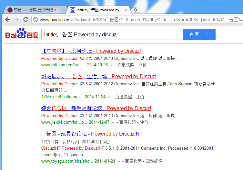
Task: Click green URL www.jiek04.com/for...p...
Action: tap(64, 122)
